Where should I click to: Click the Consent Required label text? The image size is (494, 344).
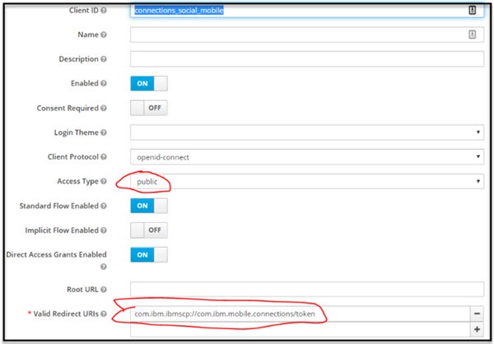[x=68, y=108]
